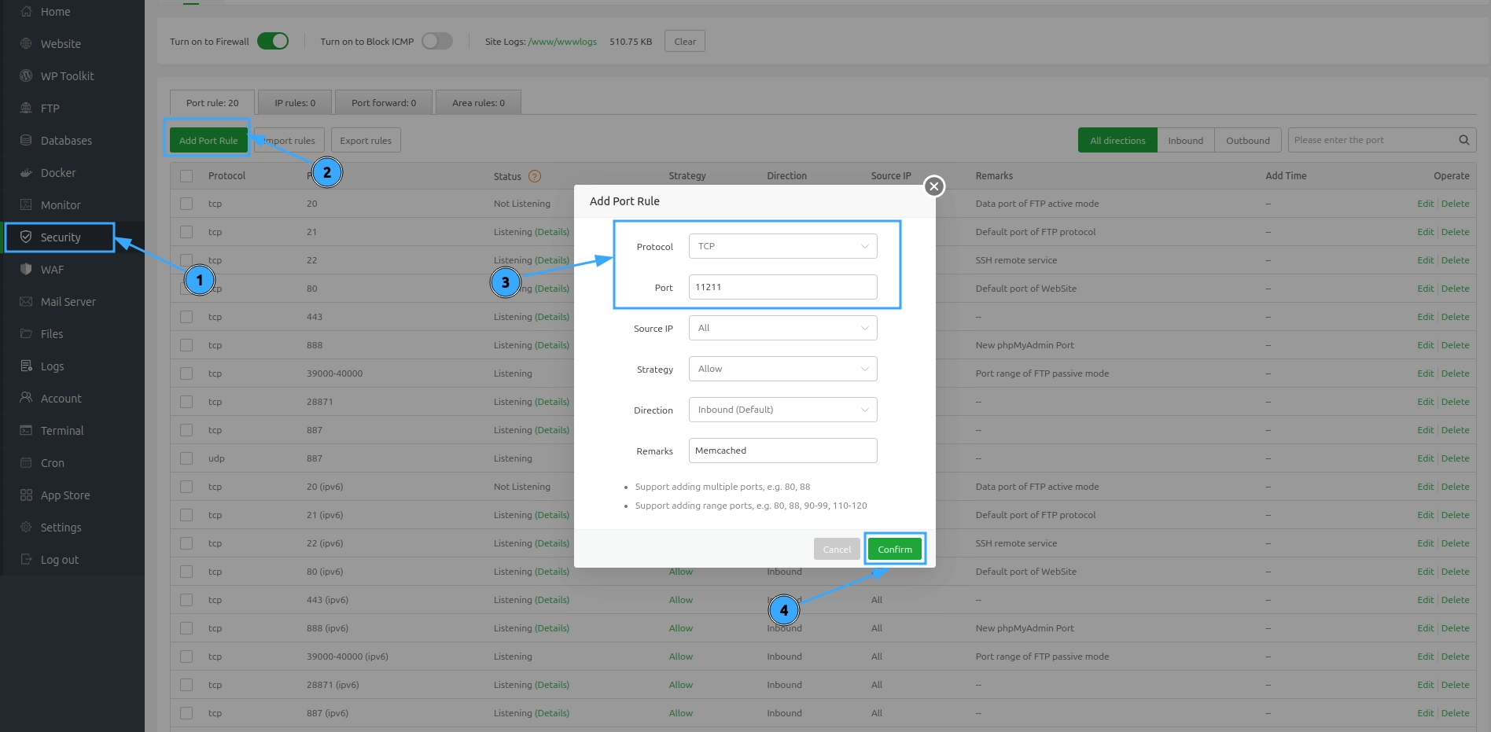Image resolution: width=1491 pixels, height=732 pixels.
Task: Switch to Port forward: 0 tab
Action: (x=384, y=103)
